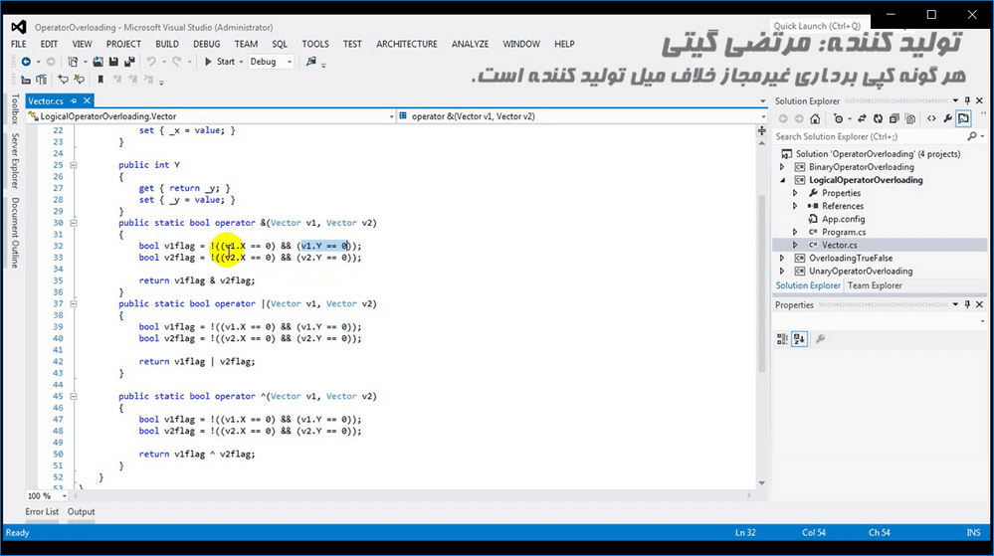
Task: Start debugging with the Start button
Action: pos(219,62)
